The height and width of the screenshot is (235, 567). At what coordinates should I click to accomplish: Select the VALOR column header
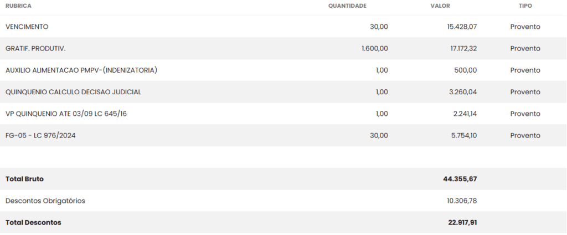(x=440, y=6)
